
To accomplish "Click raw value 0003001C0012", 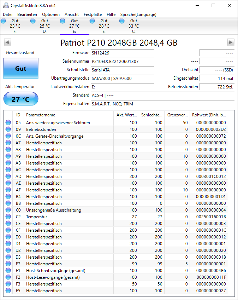I will point(211,177).
